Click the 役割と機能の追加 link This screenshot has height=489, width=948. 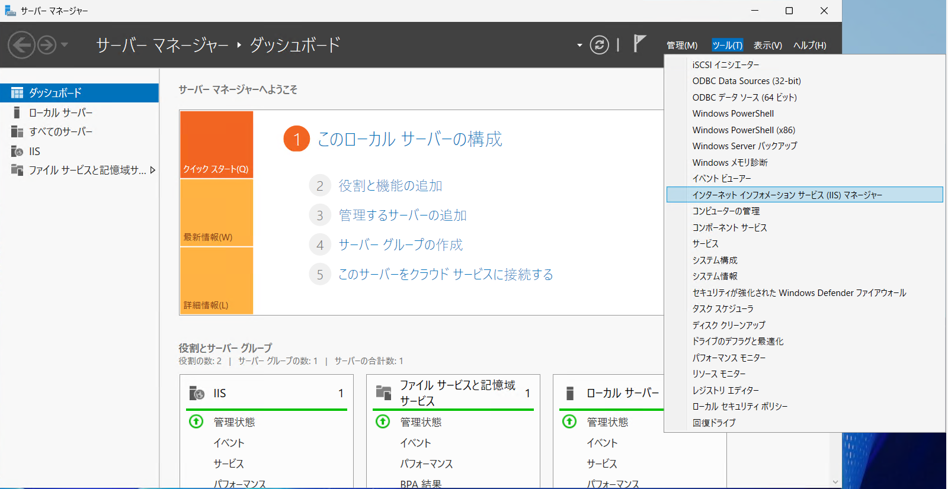(x=390, y=186)
